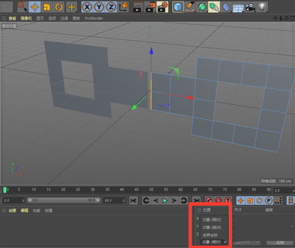Toggle Z axis lock
Screen dimensions: 295x248
(x=111, y=7)
